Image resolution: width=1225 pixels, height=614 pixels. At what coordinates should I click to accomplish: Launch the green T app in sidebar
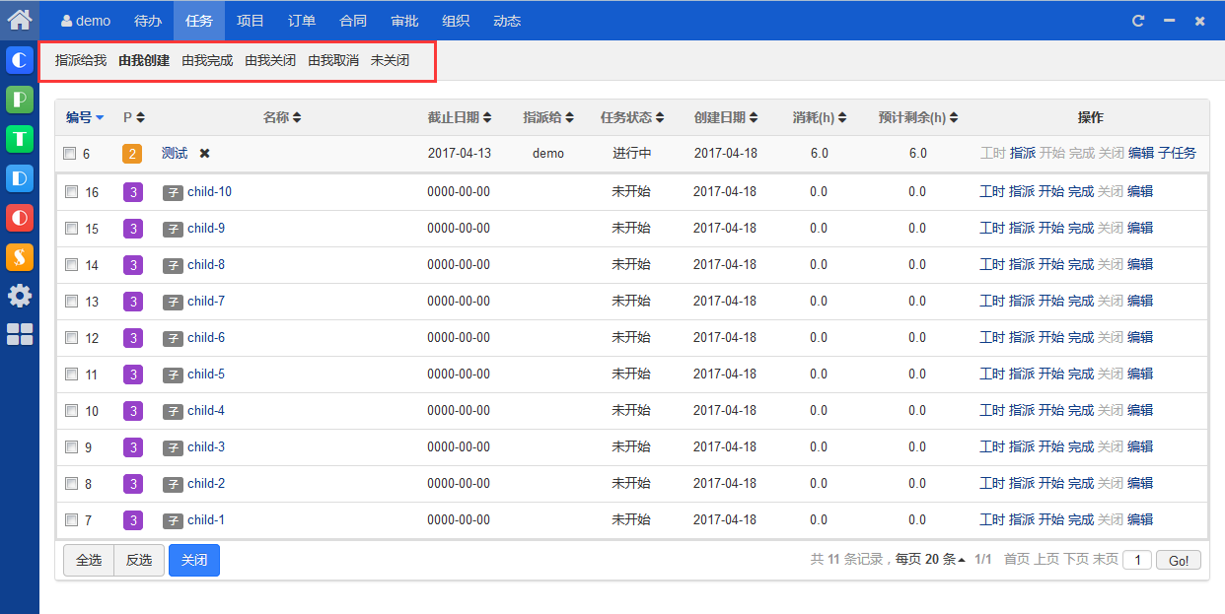pos(20,139)
